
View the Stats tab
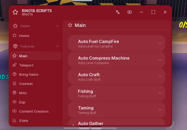point(36,121)
